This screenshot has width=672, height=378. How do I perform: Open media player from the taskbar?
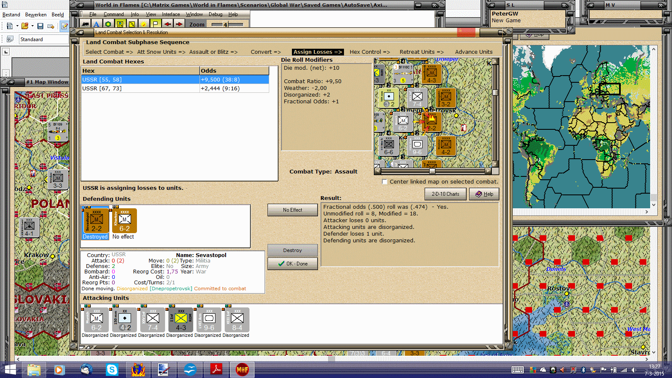click(x=59, y=370)
